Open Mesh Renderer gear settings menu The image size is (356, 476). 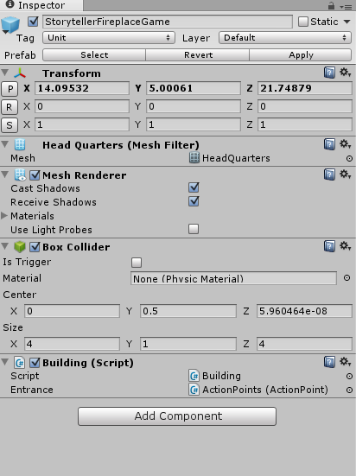click(346, 175)
